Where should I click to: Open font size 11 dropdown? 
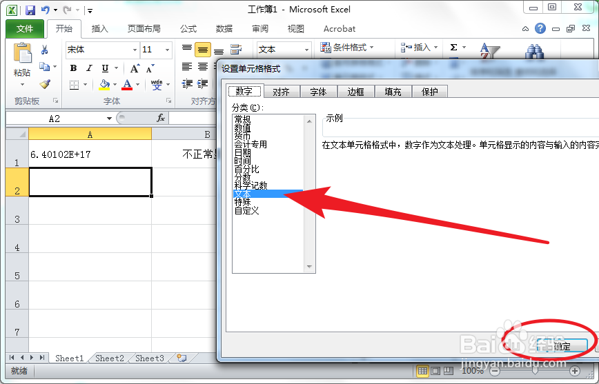coord(167,50)
